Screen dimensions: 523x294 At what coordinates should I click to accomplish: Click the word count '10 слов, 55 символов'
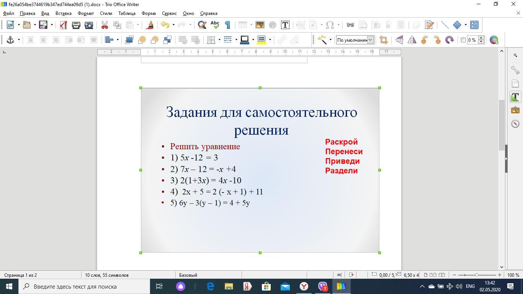107,275
